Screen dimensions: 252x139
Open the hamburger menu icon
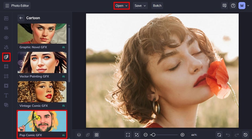point(7,6)
